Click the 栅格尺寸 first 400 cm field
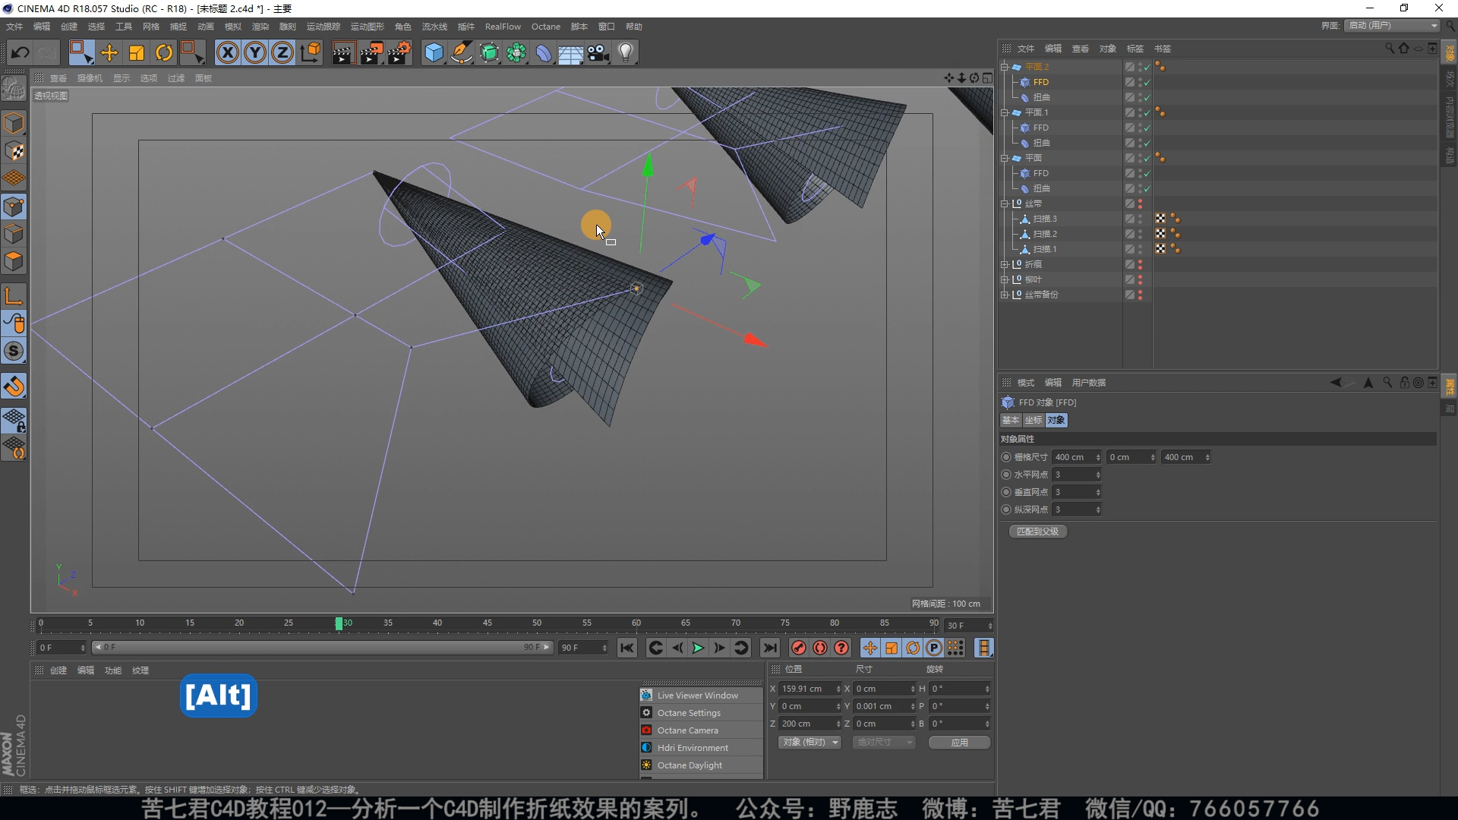1458x820 pixels. 1077,457
